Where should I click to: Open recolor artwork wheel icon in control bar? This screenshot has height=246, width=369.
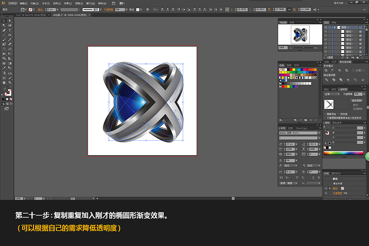[x=147, y=10]
